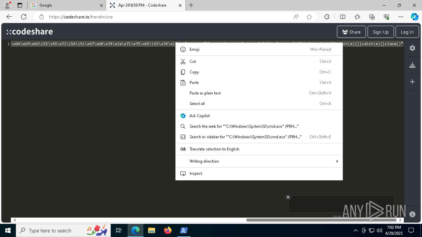Click the Share button
The height and width of the screenshot is (237, 422).
(x=351, y=32)
